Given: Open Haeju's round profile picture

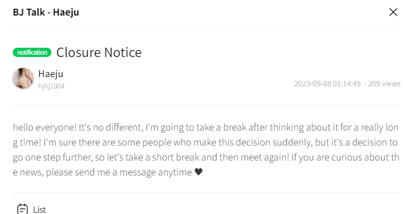Looking at the screenshot, I should pos(23,78).
